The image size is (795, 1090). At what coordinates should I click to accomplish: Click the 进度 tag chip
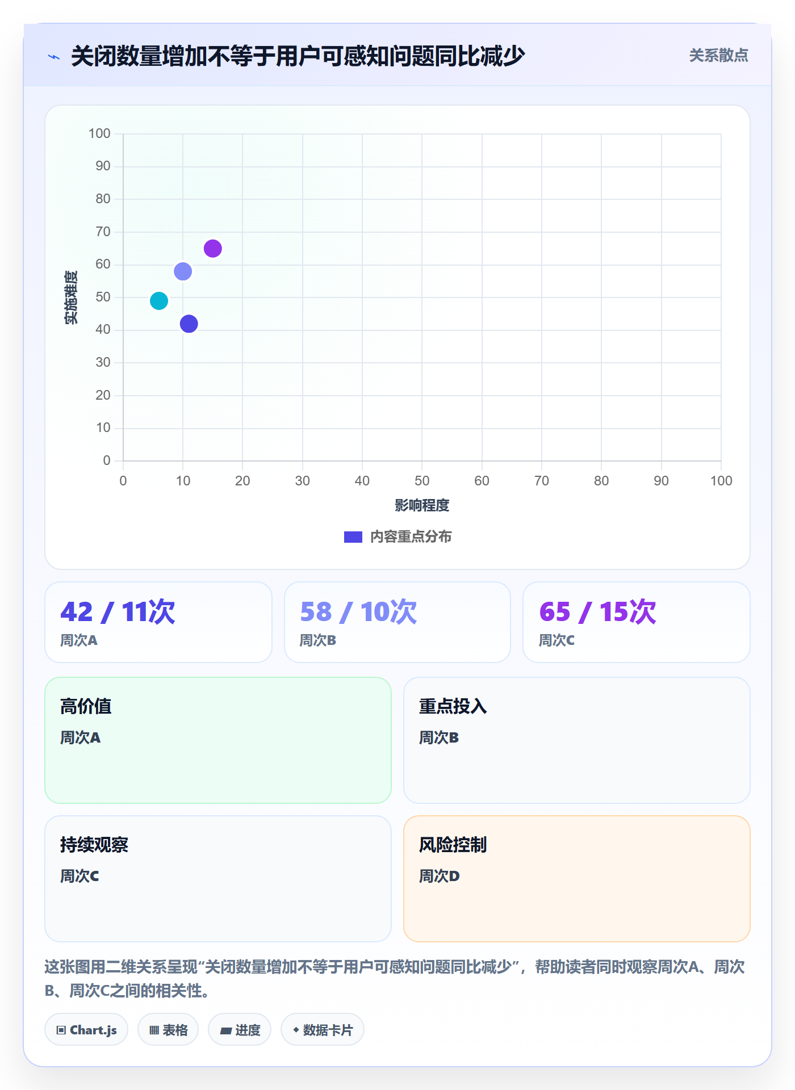point(240,1030)
